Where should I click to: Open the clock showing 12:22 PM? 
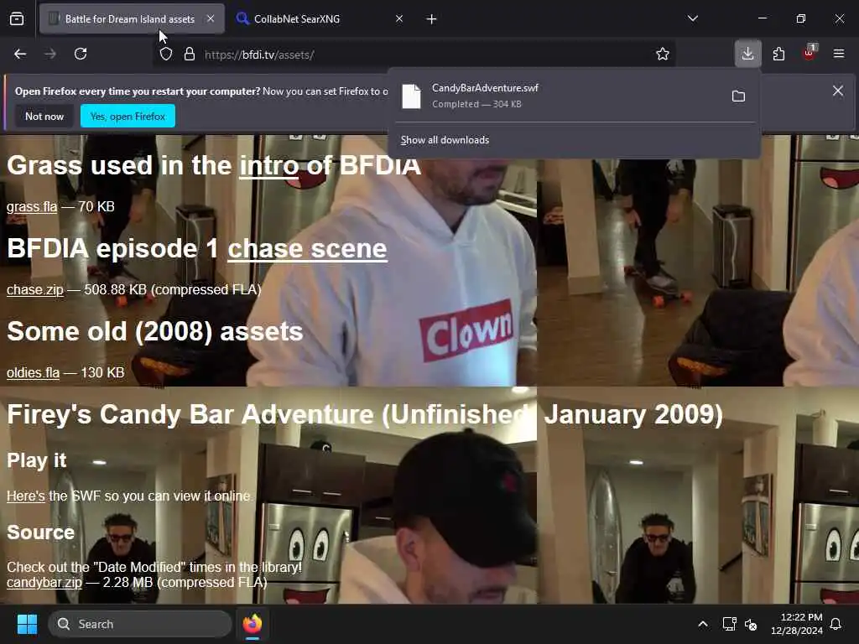[x=797, y=624]
